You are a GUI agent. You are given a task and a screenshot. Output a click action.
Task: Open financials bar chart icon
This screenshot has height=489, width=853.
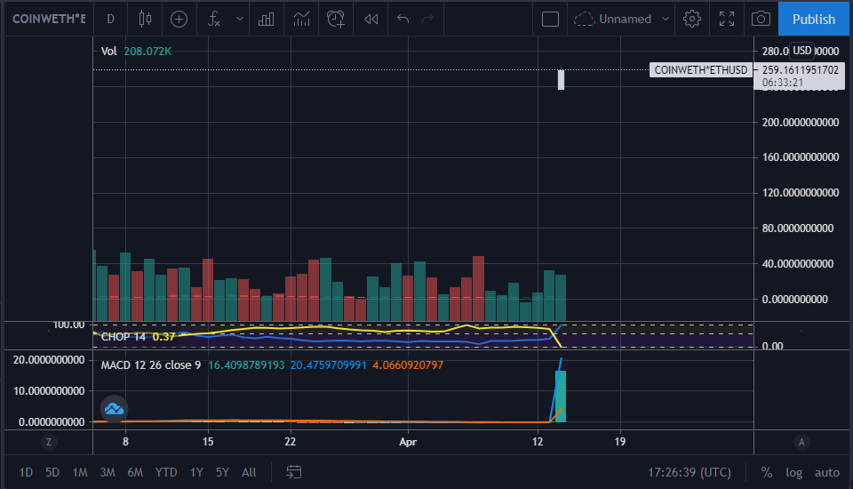[266, 19]
